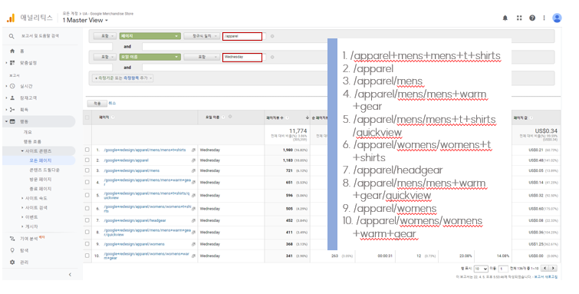Click the sidebar search magnifier icon
Screen dimensions: 579x294
click(x=12, y=36)
